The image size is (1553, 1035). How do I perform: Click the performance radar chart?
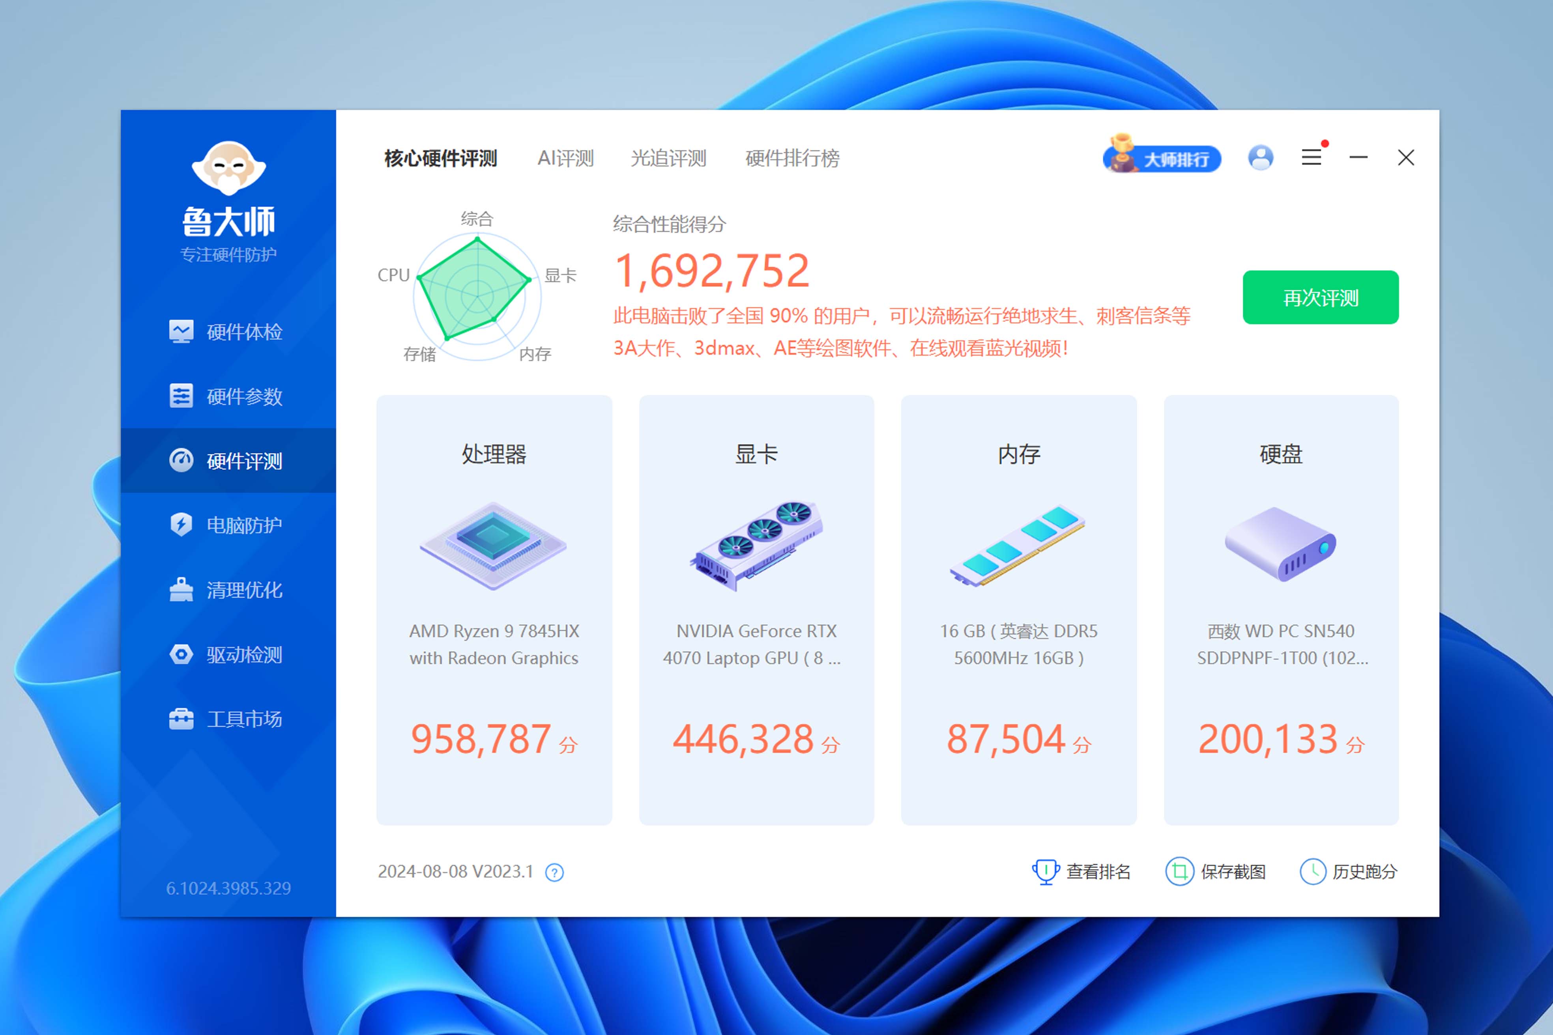click(x=477, y=296)
